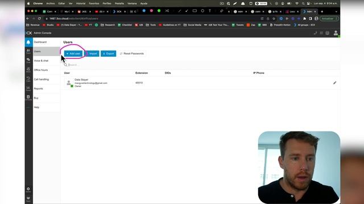
Task: Click Reset Passwords
Action: click(x=132, y=54)
